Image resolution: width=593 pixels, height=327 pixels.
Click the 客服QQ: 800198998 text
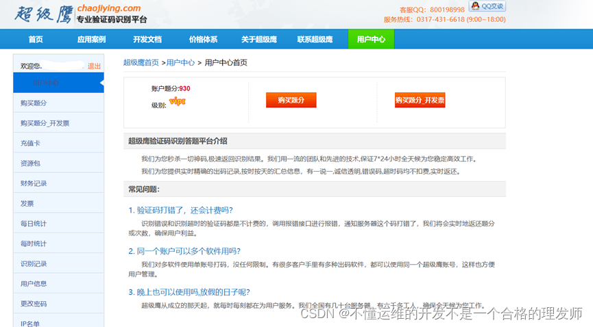tap(432, 10)
